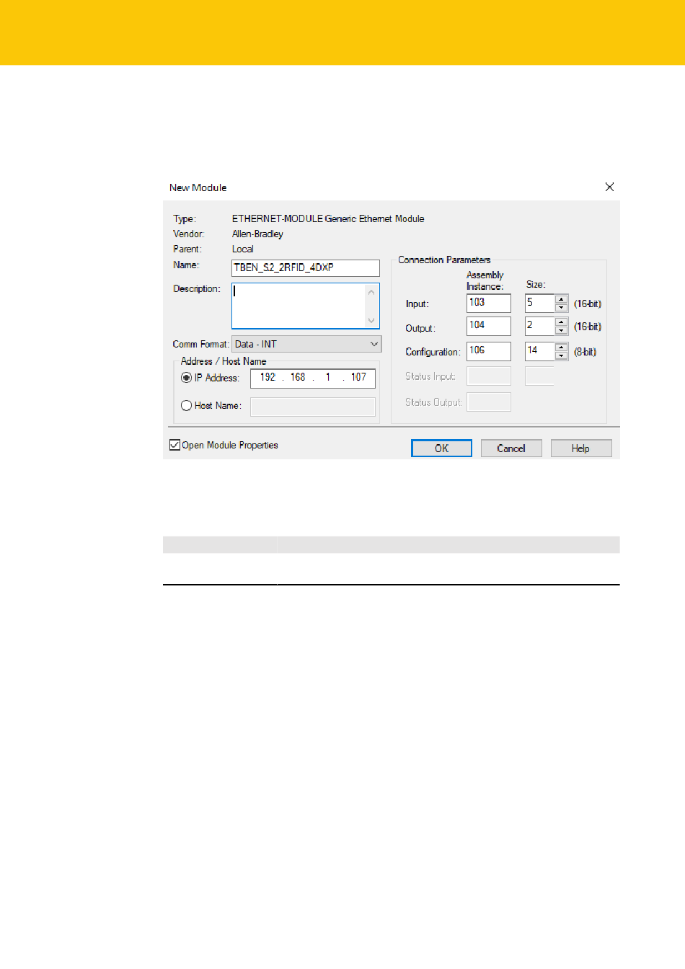Click the Description box scroll down arrow

371,320
